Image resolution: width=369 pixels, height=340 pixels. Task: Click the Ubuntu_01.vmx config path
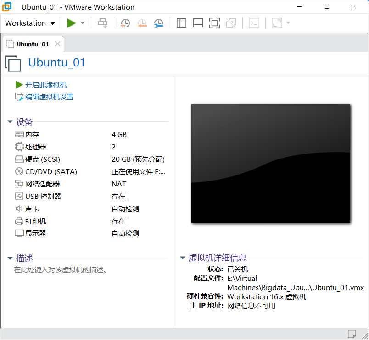click(296, 283)
